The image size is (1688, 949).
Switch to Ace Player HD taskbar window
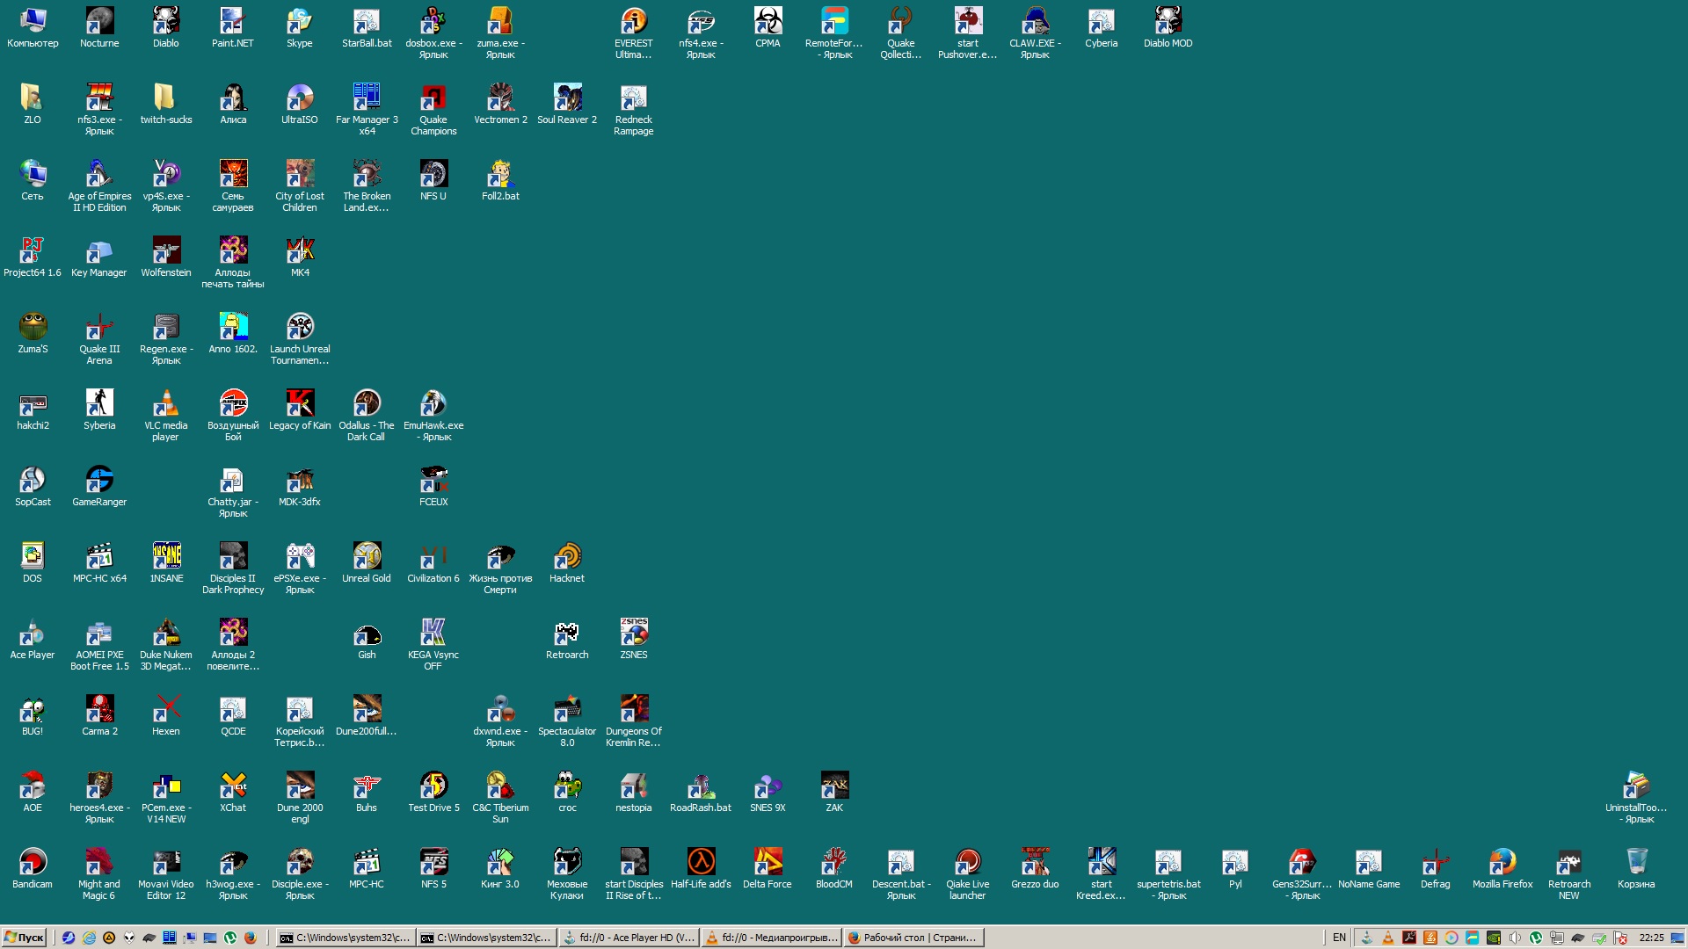tap(629, 938)
